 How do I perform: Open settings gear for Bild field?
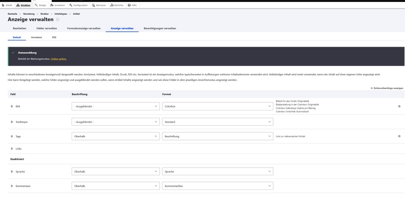(399, 106)
